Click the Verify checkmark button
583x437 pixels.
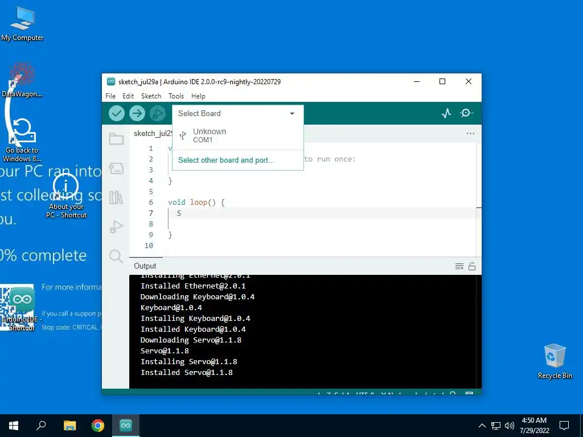[116, 113]
